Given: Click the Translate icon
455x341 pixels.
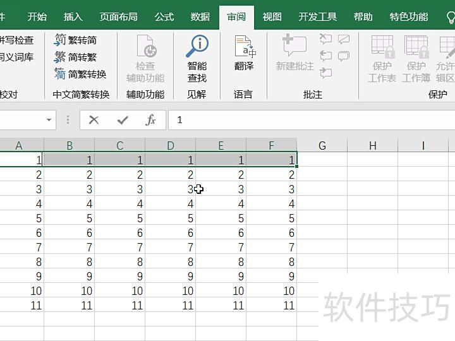Looking at the screenshot, I should 244,47.
